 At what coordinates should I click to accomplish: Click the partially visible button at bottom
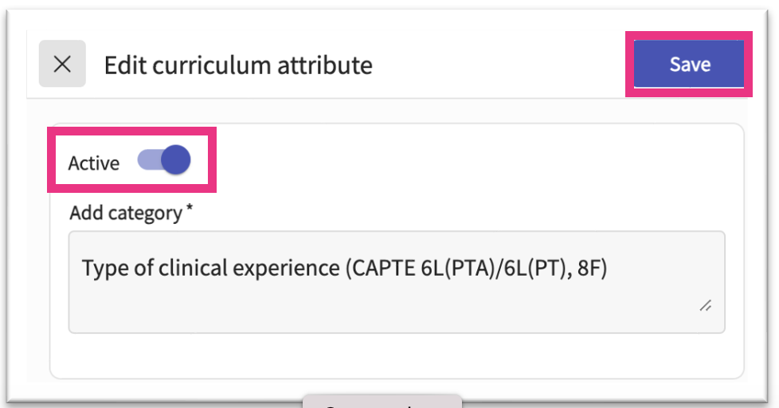coord(382,402)
